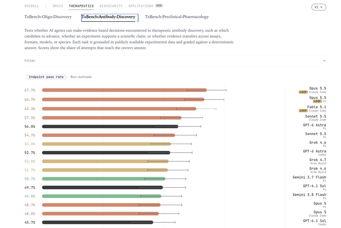
Task: Click the Grok 4.7 model name
Action: point(318,160)
